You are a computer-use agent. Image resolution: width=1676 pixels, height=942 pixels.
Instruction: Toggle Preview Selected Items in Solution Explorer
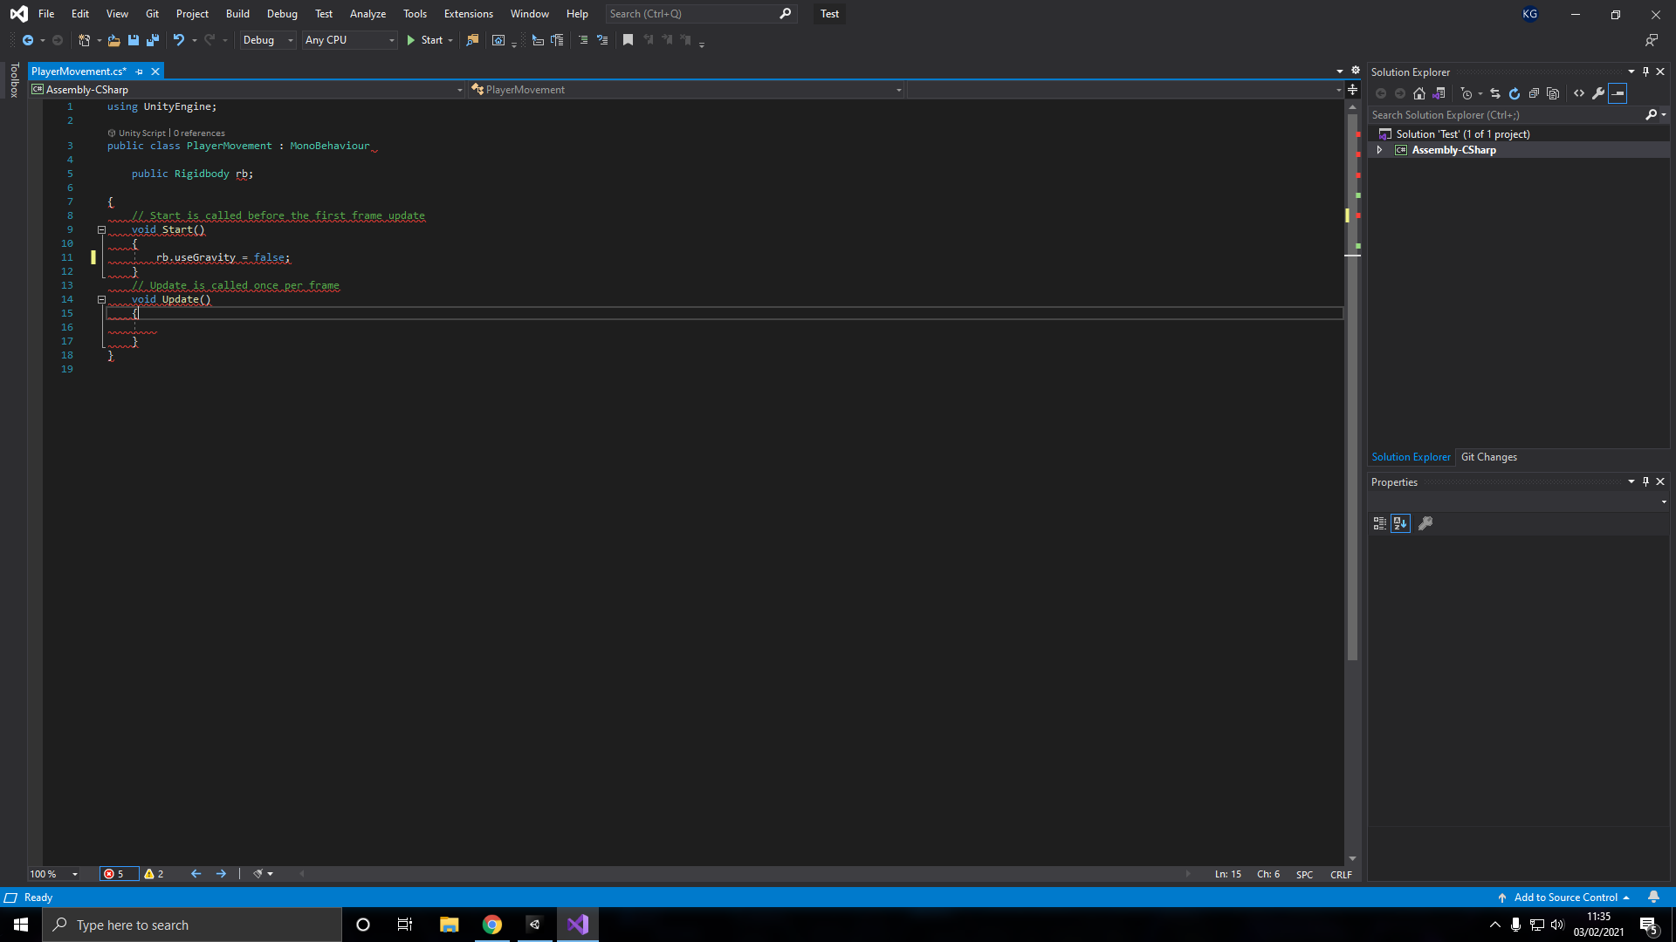pyautogui.click(x=1618, y=93)
